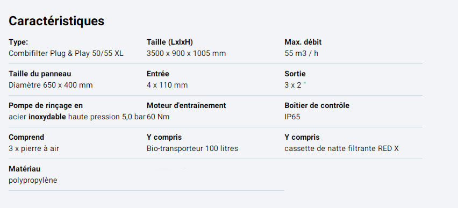
Task: Click the 55 m3 / h value
Action: [302, 53]
